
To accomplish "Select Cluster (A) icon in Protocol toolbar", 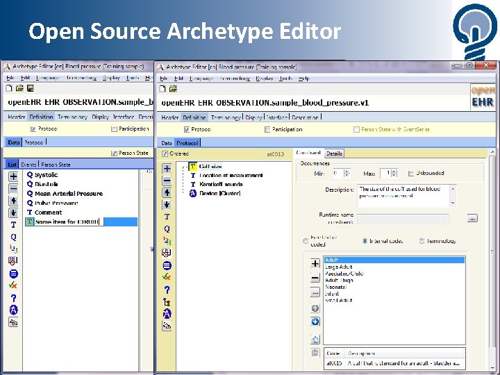I will pyautogui.click(x=167, y=314).
